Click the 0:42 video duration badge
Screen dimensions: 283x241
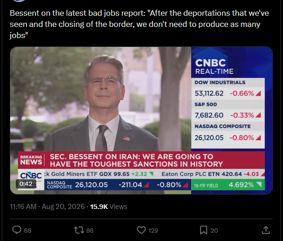pyautogui.click(x=26, y=184)
